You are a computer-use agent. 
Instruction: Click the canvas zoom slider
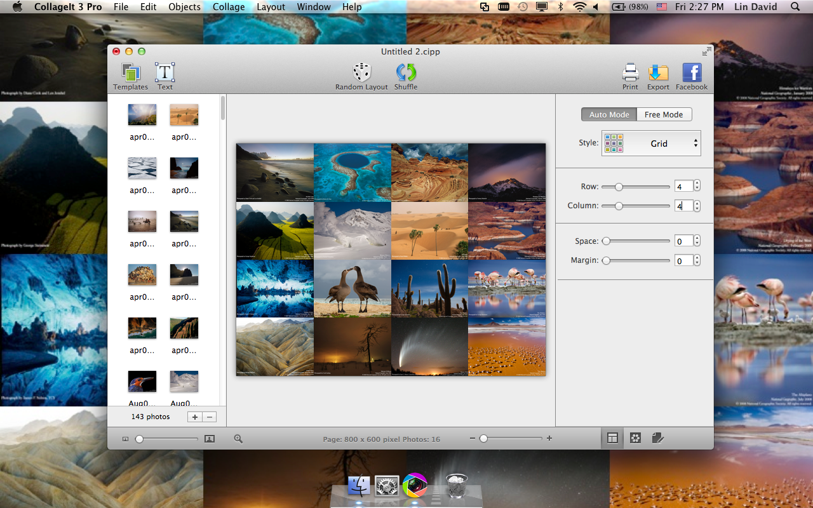coord(511,438)
